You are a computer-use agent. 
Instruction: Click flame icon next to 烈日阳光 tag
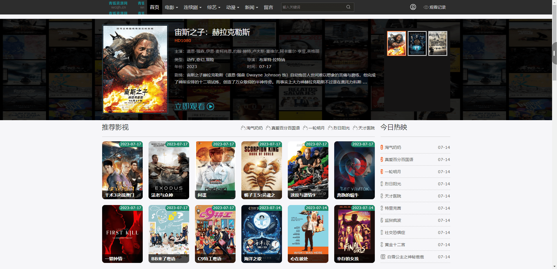[330, 128]
